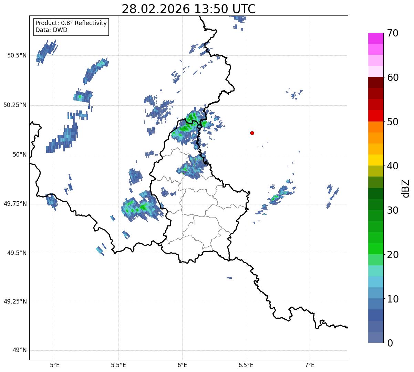The height and width of the screenshot is (372, 414).
Task: Click the 6.5°E longitude label
Action: coord(246,365)
